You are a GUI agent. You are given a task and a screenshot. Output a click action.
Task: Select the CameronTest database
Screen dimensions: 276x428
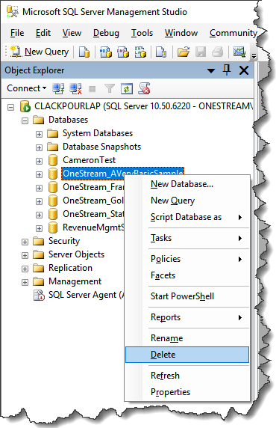coord(89,160)
